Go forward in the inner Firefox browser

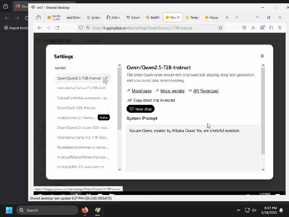click(48, 28)
